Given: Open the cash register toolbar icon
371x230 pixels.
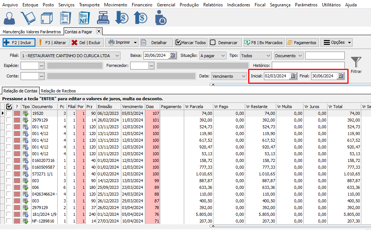Looking at the screenshot, I should pyautogui.click(x=103, y=18).
